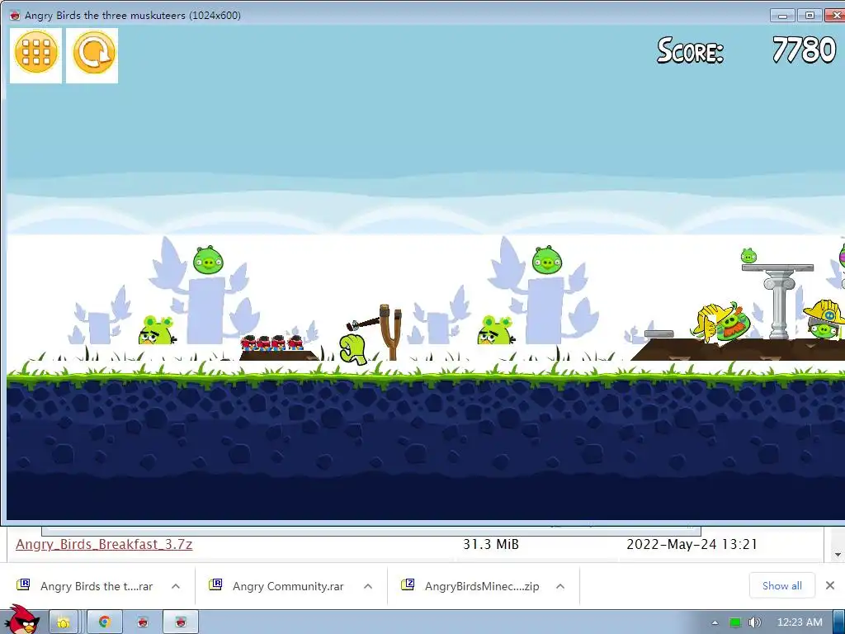Click the slingshot in the game

click(390, 332)
